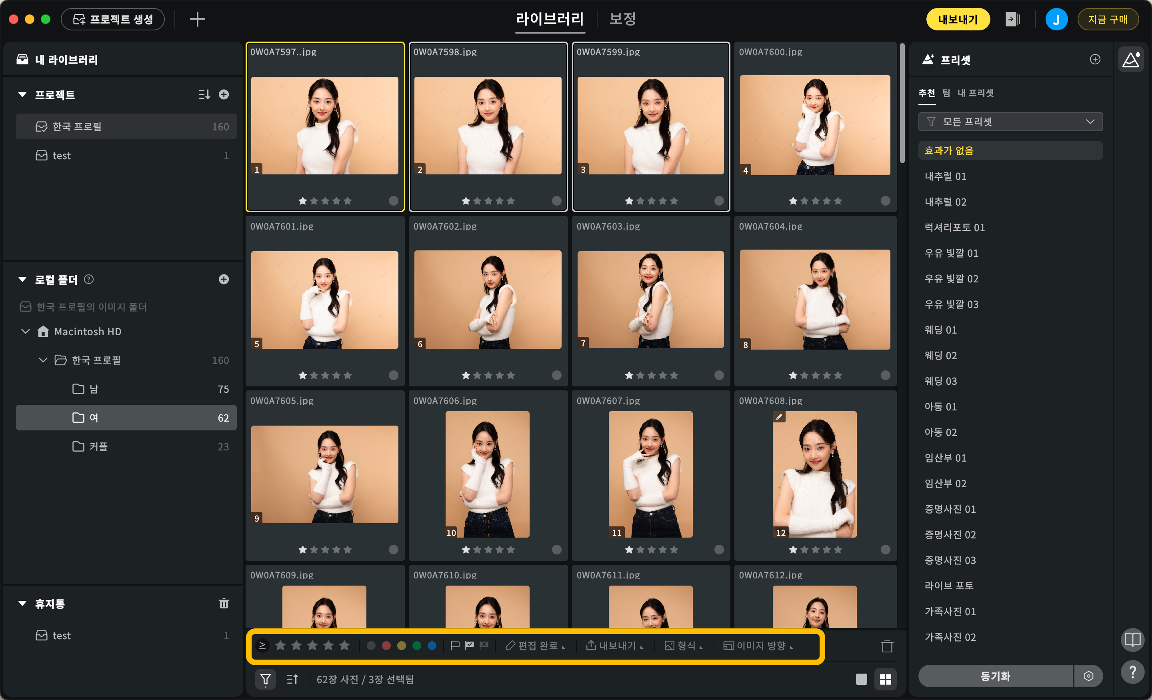The height and width of the screenshot is (700, 1152).
Task: Add a new tab with the plus icon
Action: 197,19
